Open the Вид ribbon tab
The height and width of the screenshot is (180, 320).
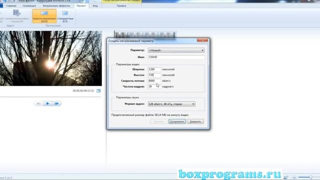(x=95, y=5)
